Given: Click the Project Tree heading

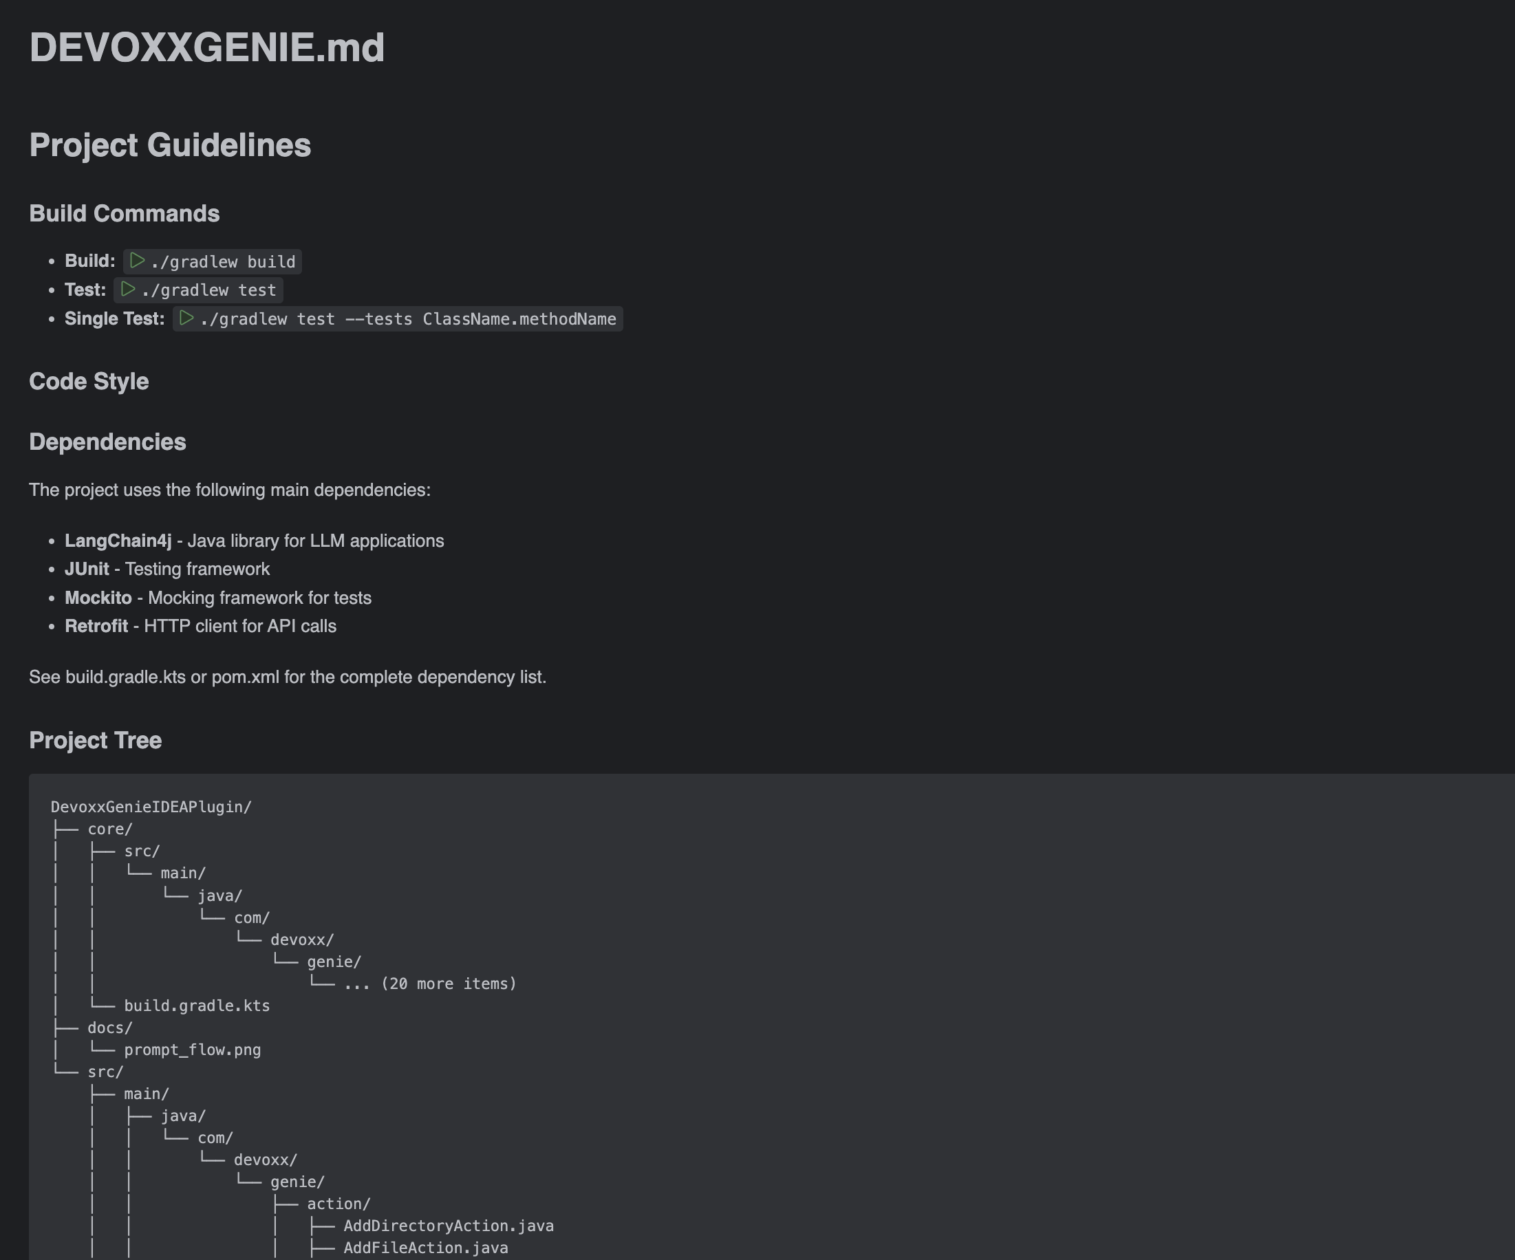Looking at the screenshot, I should click(x=95, y=741).
